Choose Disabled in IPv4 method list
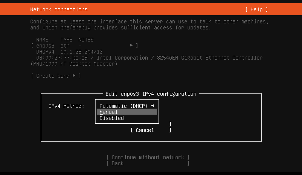 pos(111,118)
